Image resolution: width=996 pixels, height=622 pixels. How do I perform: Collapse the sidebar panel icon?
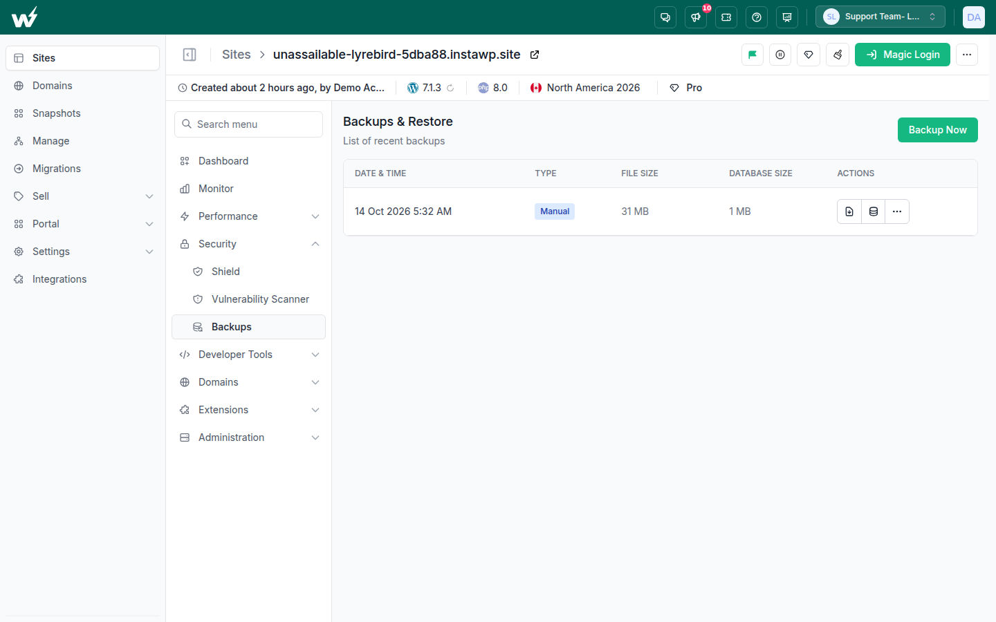pos(190,55)
